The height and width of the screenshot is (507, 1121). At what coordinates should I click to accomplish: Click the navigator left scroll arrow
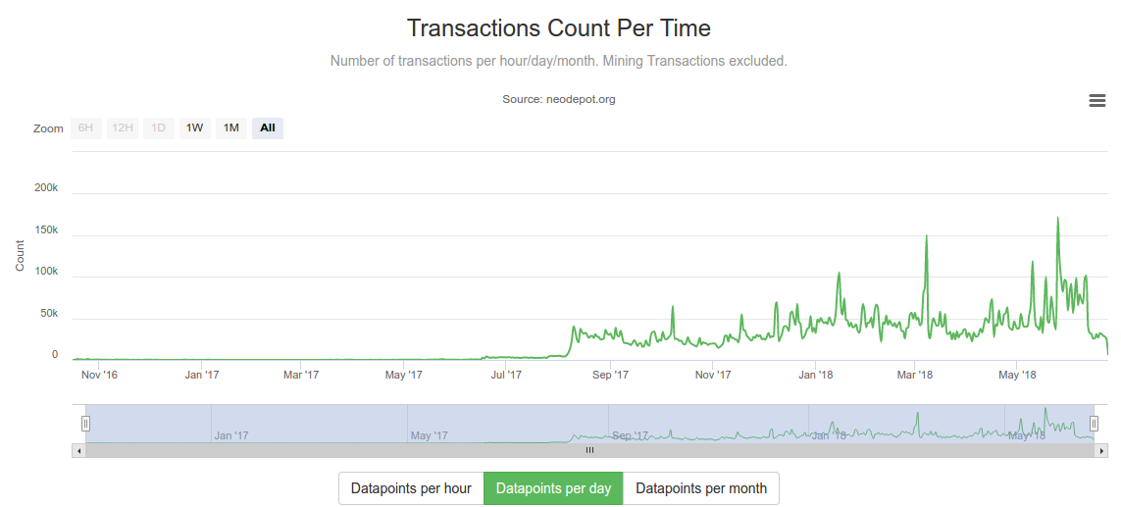[x=78, y=450]
